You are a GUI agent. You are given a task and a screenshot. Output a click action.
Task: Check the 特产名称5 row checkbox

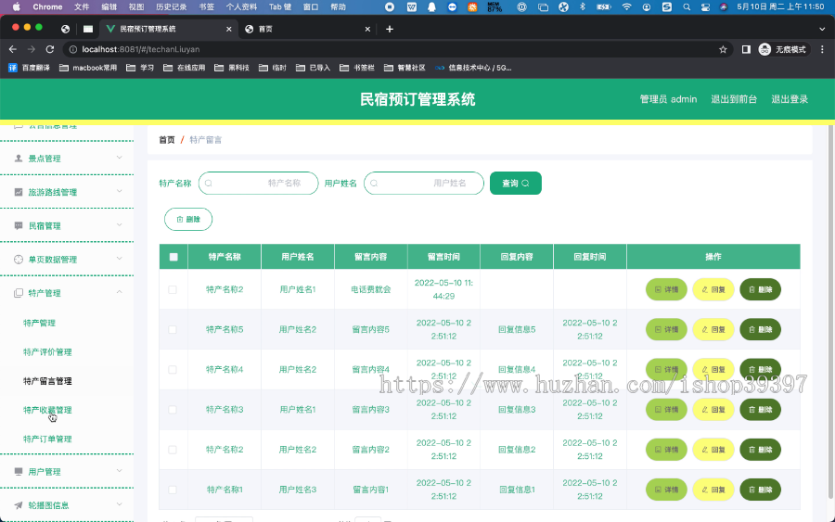173,329
